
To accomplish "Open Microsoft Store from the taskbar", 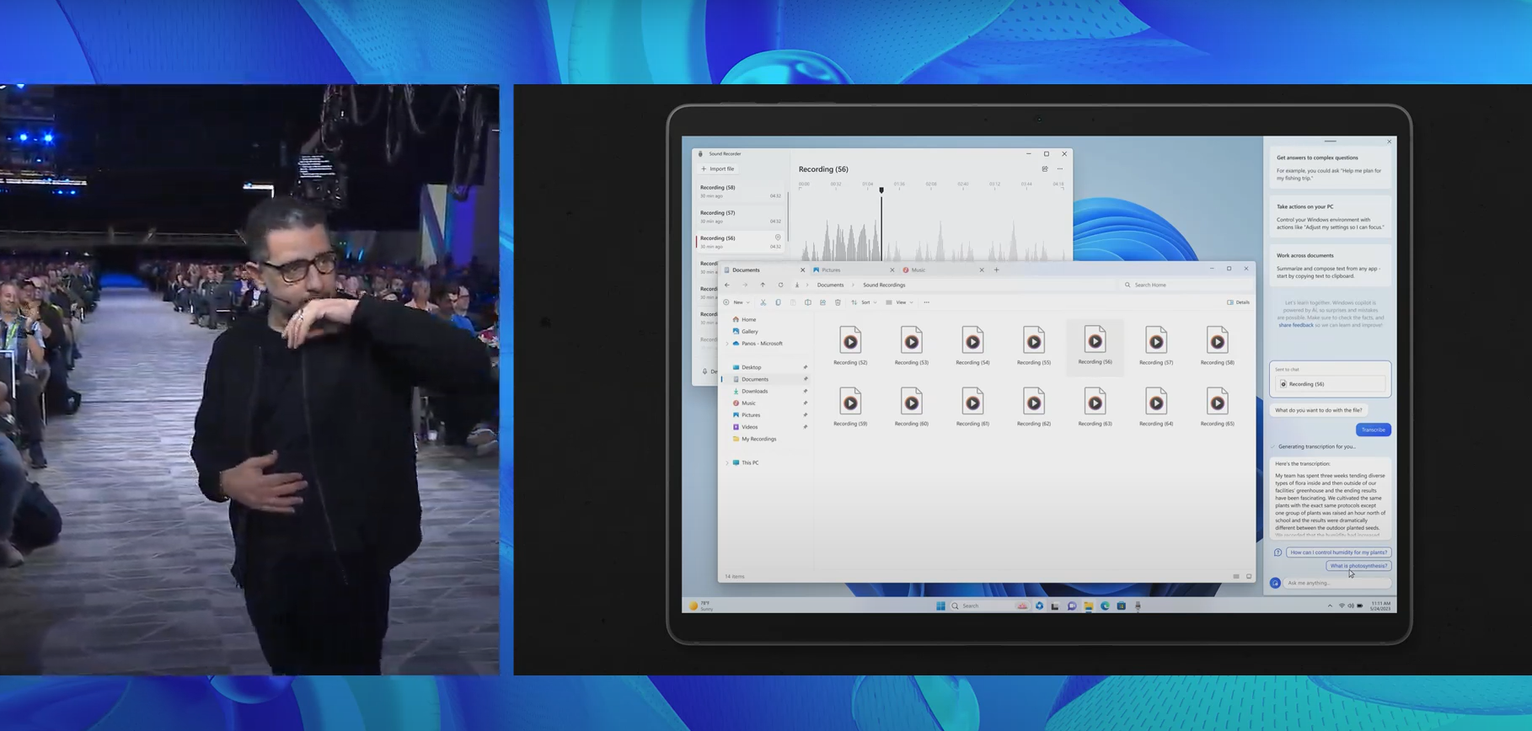I will [x=1121, y=606].
